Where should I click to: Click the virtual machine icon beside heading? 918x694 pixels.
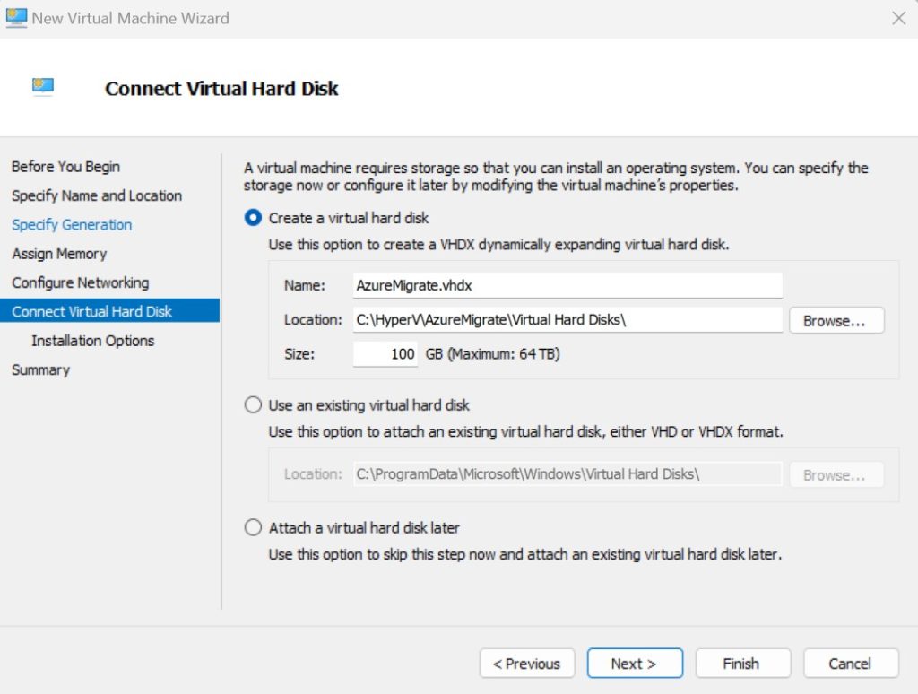[x=43, y=87]
